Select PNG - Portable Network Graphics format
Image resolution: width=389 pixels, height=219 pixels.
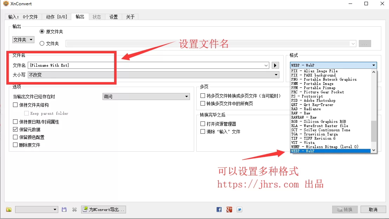(x=331, y=79)
